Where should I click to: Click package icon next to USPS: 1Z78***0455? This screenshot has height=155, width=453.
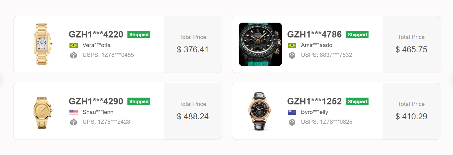pos(73,55)
